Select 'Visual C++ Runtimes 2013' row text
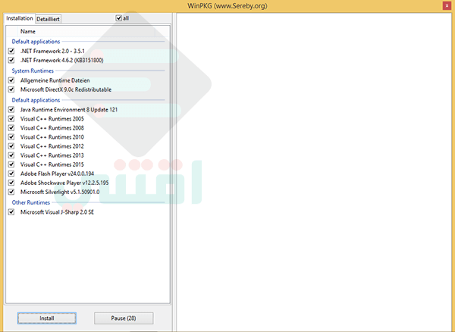Screen dimensions: 455x332 click(x=52, y=155)
